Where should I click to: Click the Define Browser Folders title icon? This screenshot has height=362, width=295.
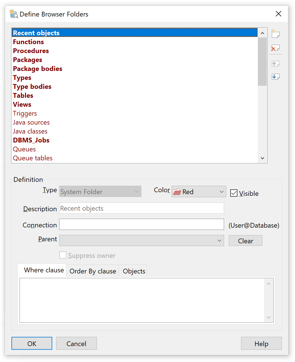click(14, 14)
